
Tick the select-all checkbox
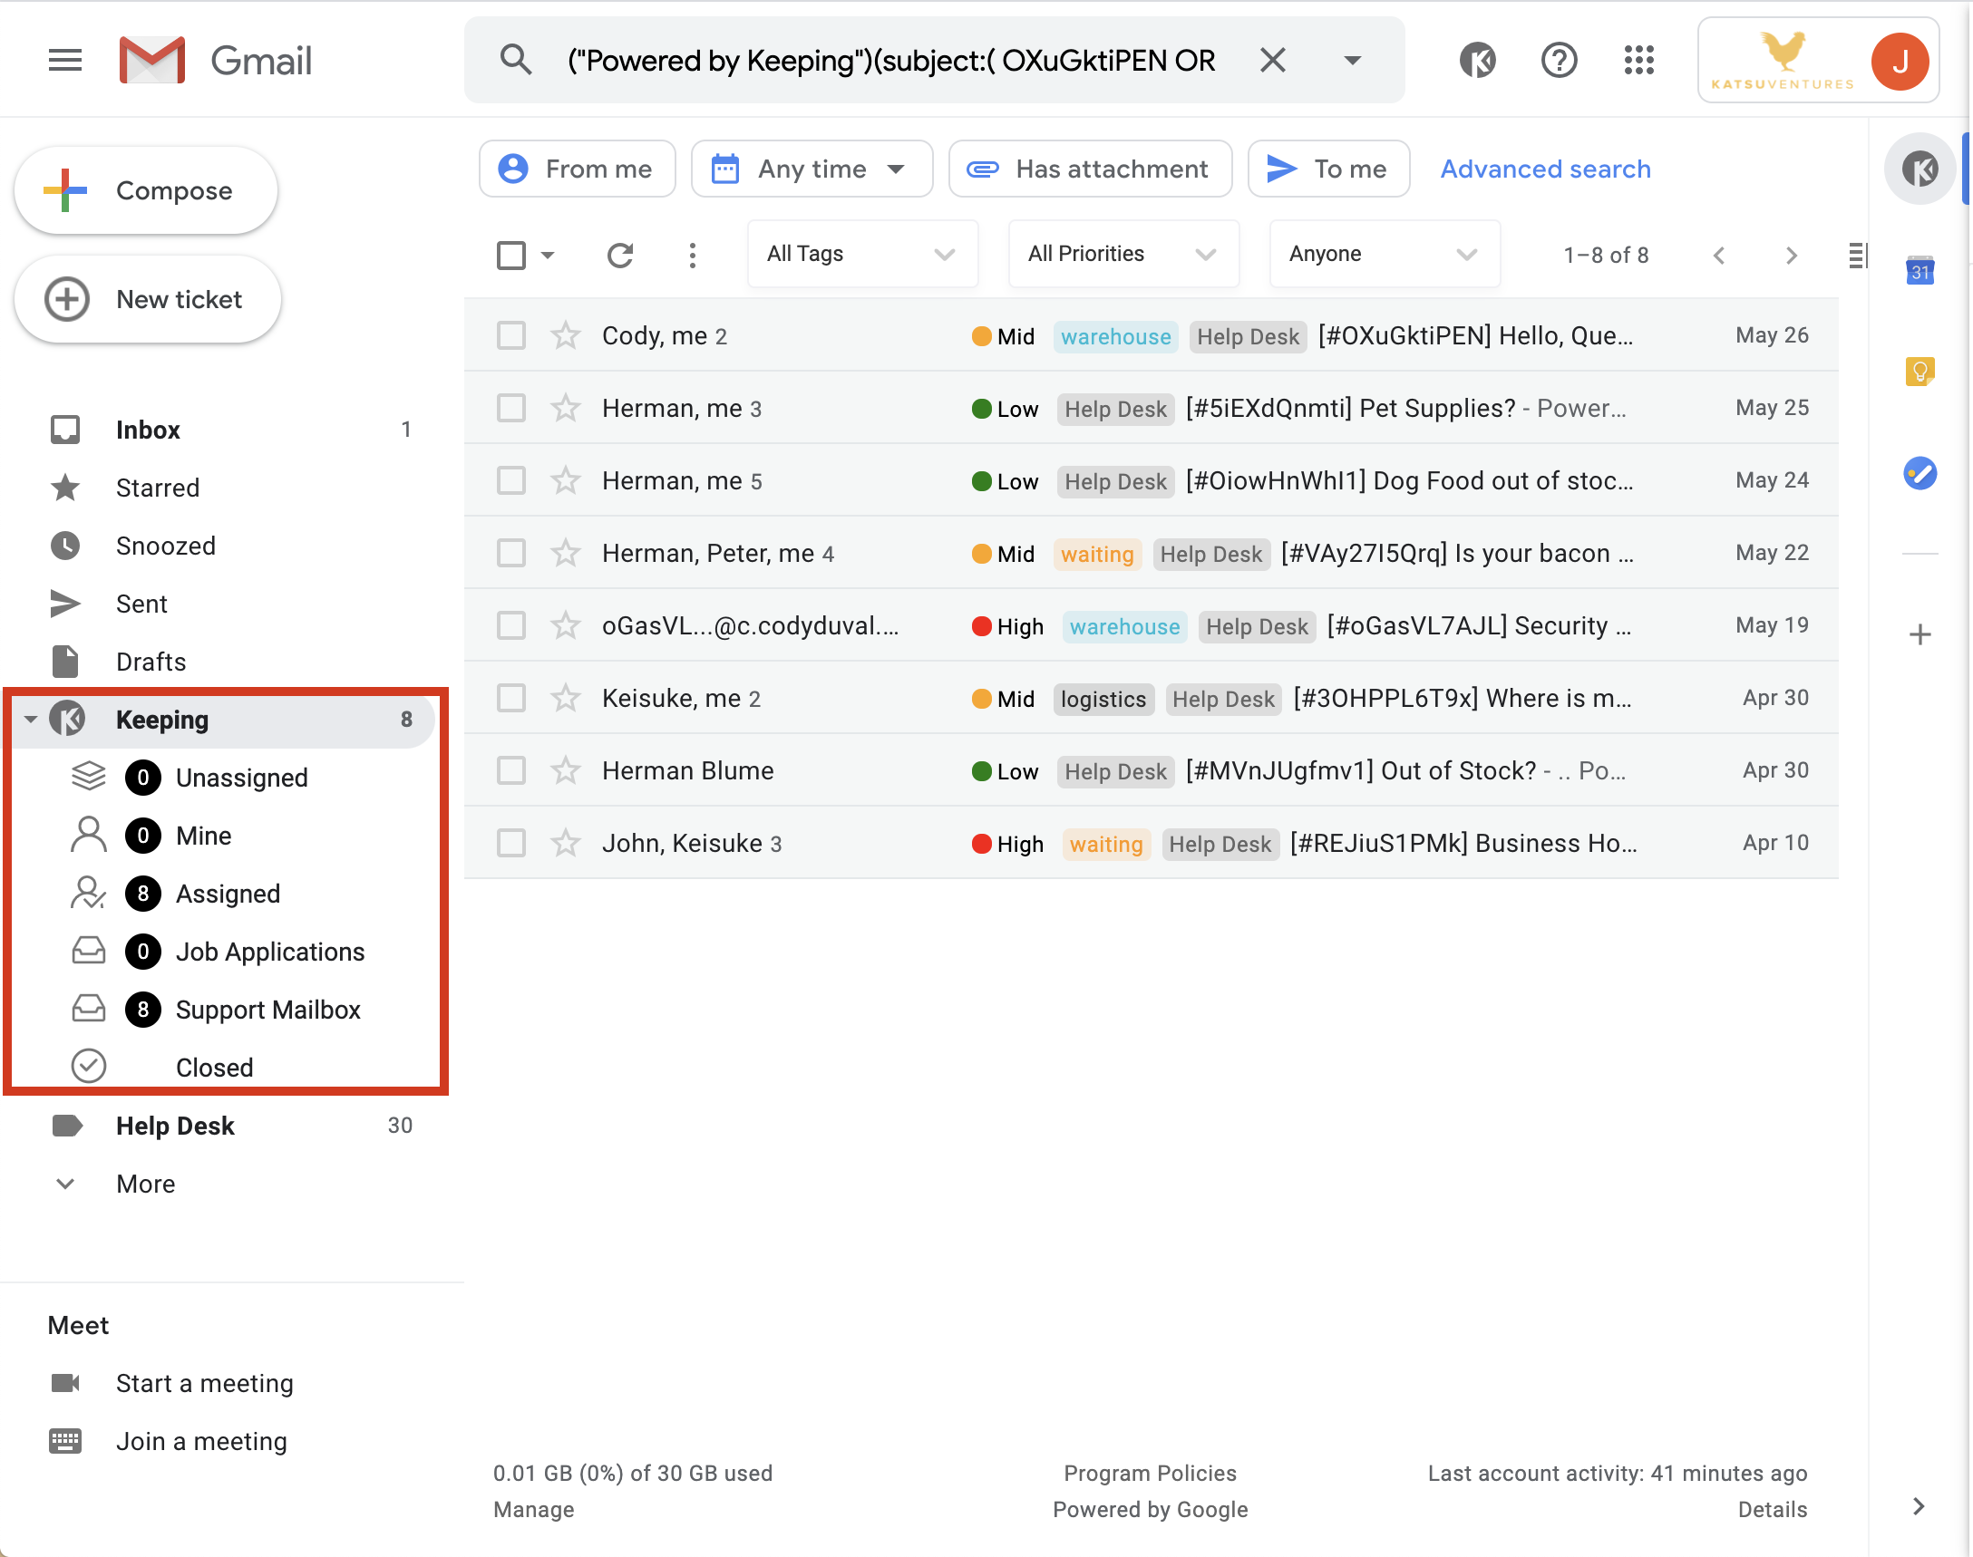[x=510, y=256]
